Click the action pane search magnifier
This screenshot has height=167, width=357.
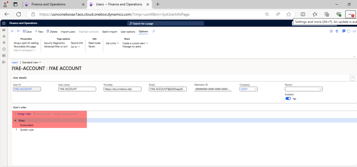pyautogui.click(x=154, y=31)
